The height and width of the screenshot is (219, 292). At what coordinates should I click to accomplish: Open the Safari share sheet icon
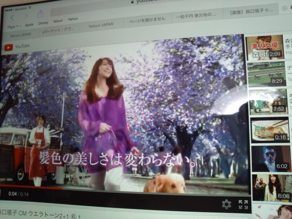[x=41, y=14]
